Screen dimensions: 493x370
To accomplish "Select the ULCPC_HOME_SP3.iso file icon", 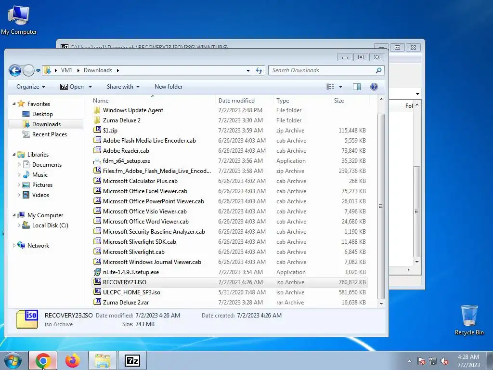I will pos(97,292).
